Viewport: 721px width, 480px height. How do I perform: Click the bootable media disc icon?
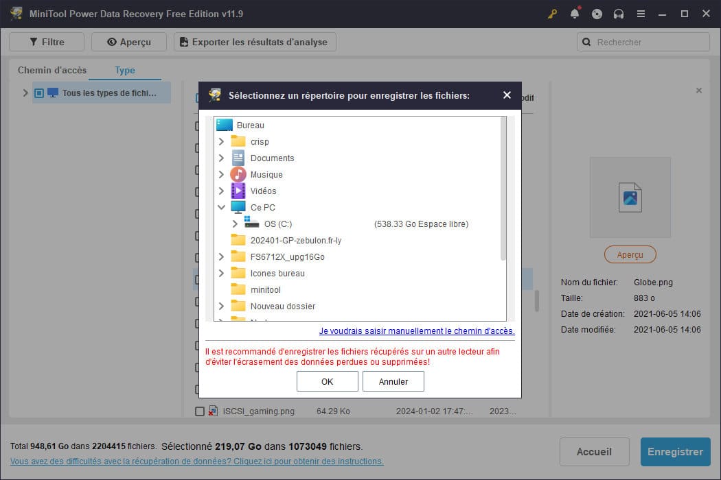tap(597, 14)
